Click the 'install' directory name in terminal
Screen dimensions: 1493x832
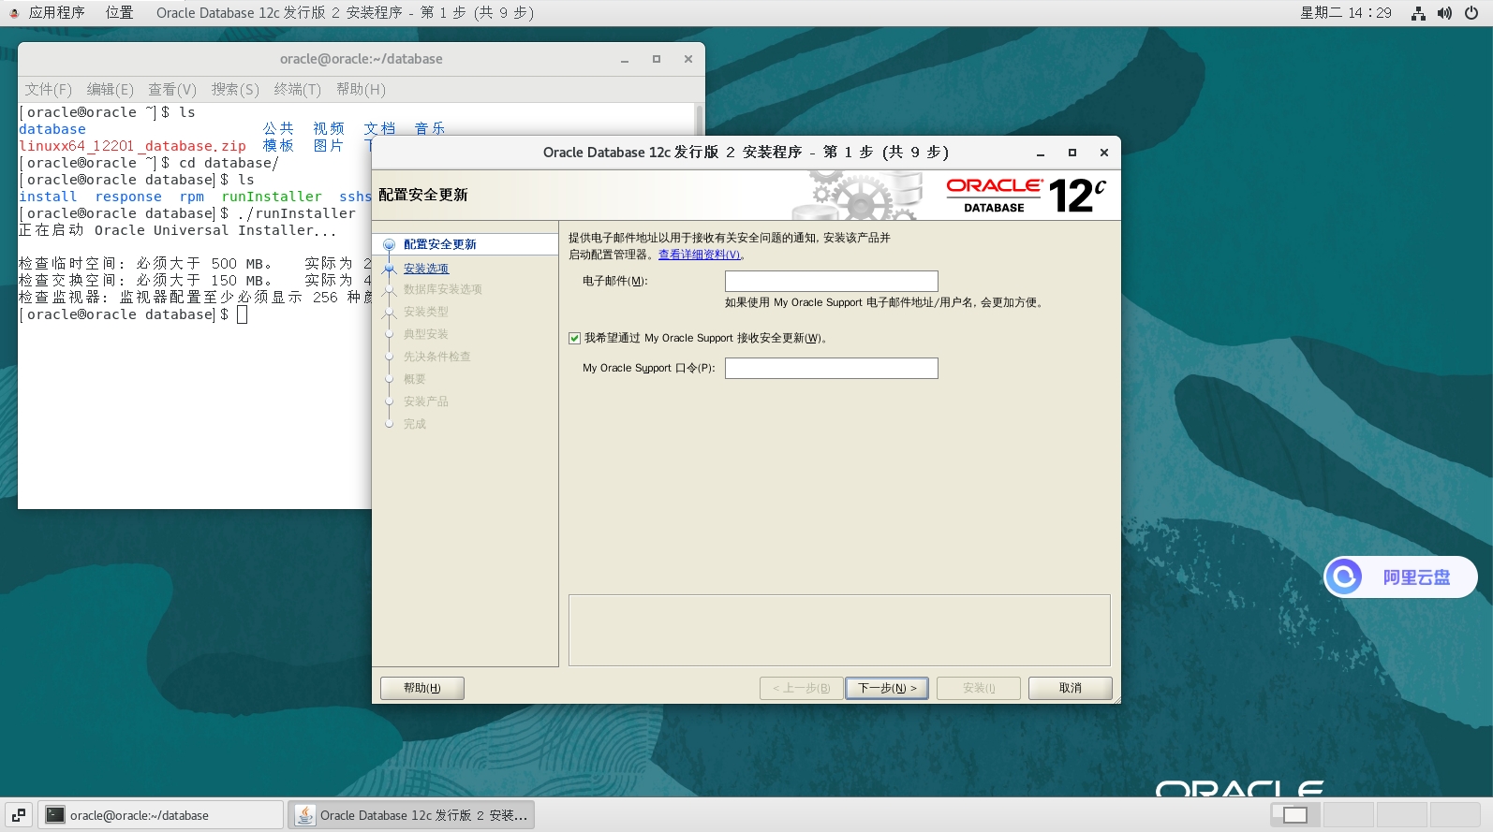tap(48, 197)
